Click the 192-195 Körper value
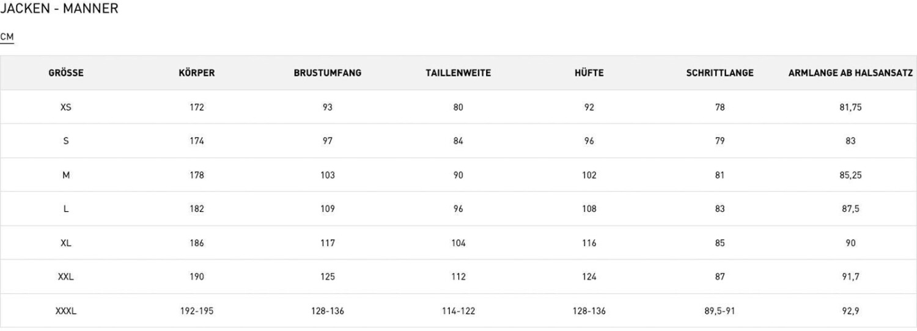 (197, 311)
